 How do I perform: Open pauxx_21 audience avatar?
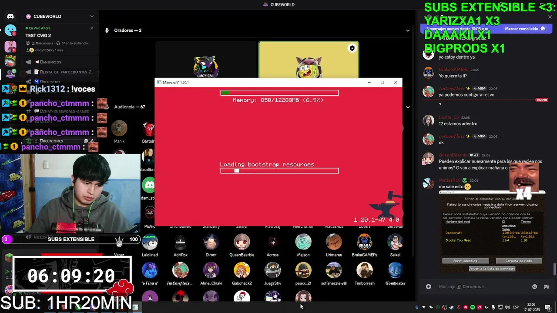[x=303, y=270]
